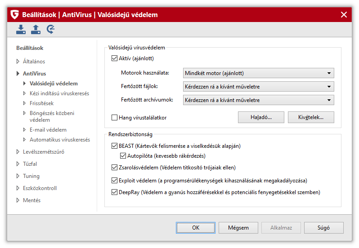Click the Tűzfal category label
The height and width of the screenshot is (248, 359).
coord(30,164)
